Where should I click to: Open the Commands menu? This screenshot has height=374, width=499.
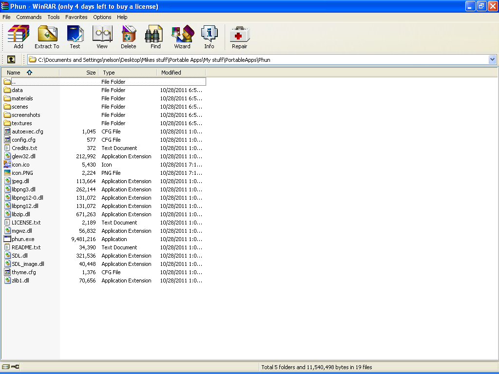coord(29,17)
